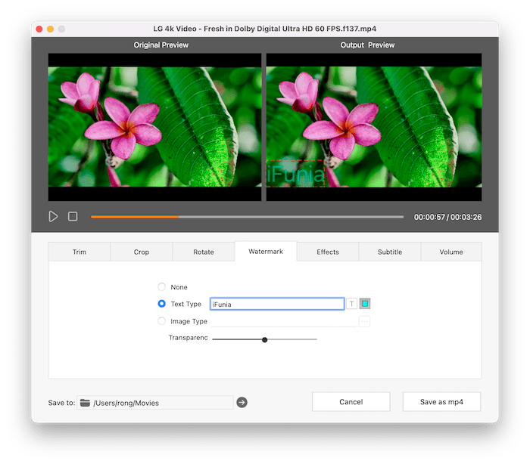530x464 pixels.
Task: Switch to the Effects tab
Action: pyautogui.click(x=328, y=252)
